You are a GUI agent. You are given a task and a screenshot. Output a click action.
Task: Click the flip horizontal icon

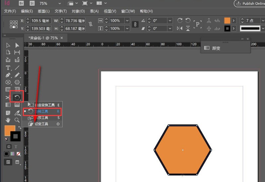(x=180, y=29)
